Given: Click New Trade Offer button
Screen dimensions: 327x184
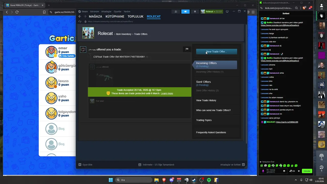Looking at the screenshot, I should coord(216,52).
